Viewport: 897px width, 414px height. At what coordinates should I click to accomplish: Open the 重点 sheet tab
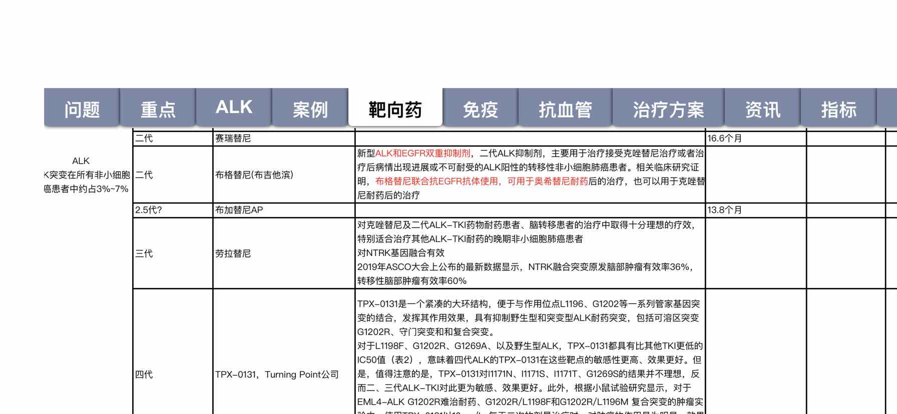(x=158, y=109)
